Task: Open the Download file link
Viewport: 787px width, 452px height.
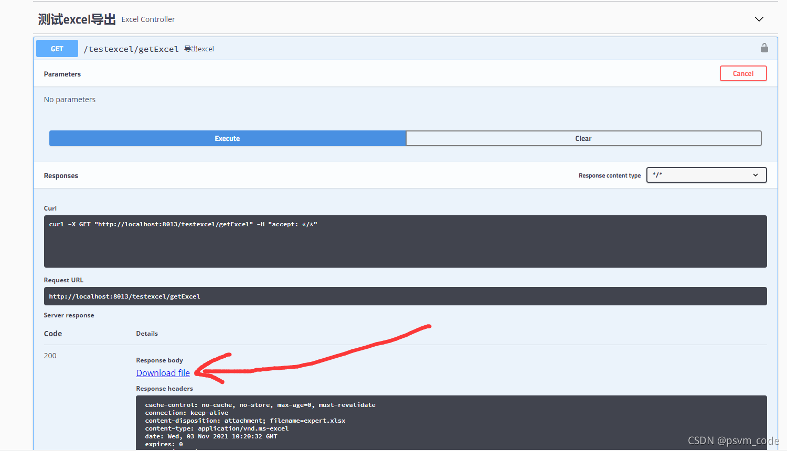Action: tap(163, 372)
